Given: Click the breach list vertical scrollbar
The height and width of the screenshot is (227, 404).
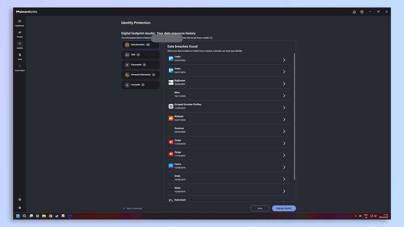Looking at the screenshot, I should (295, 116).
